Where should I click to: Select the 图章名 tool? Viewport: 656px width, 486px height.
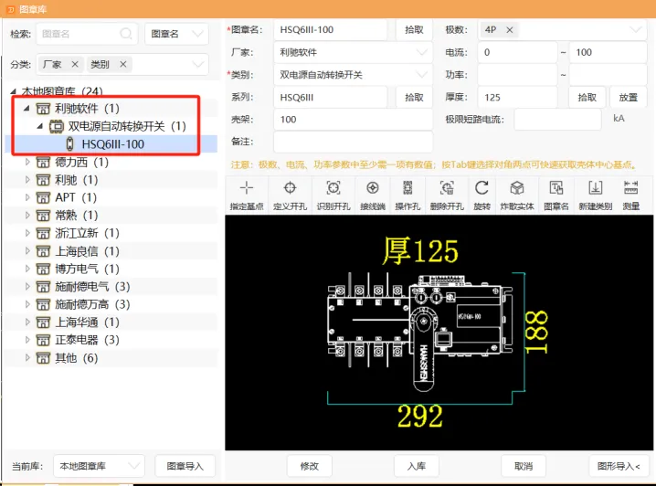click(x=556, y=195)
